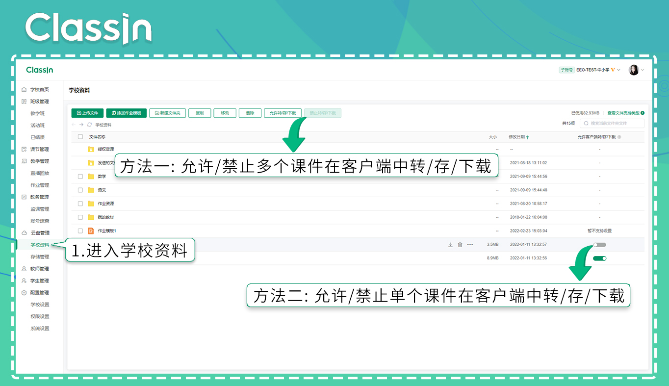Click the trash icon on 3.5MB row

(460, 244)
